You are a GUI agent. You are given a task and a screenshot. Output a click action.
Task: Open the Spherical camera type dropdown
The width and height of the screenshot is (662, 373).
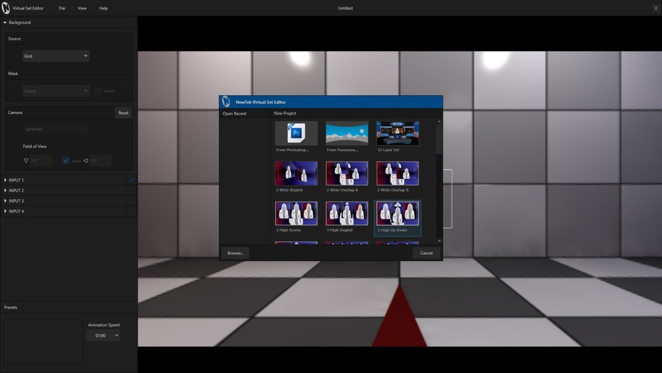coord(56,129)
